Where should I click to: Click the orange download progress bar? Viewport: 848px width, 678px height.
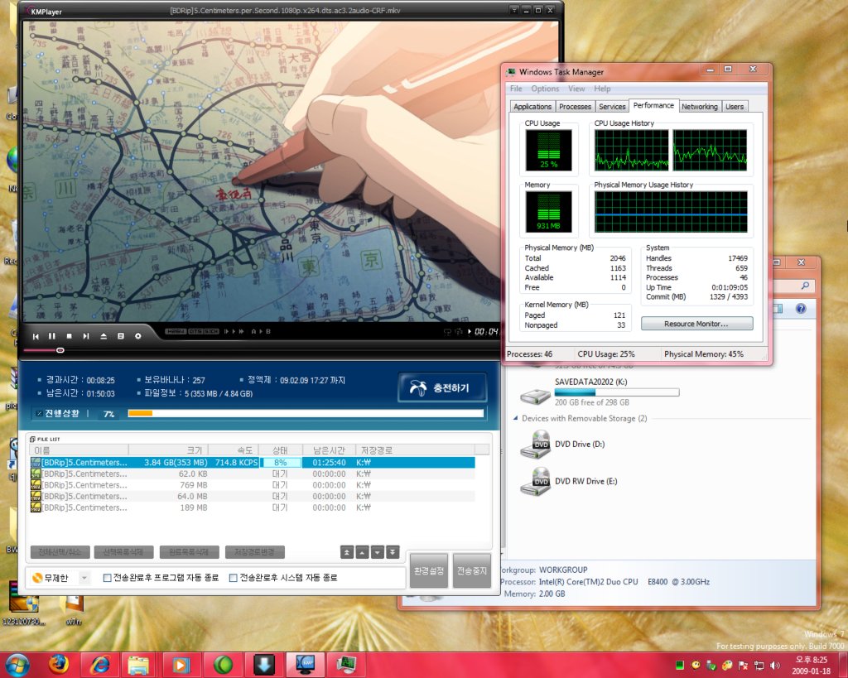click(306, 414)
